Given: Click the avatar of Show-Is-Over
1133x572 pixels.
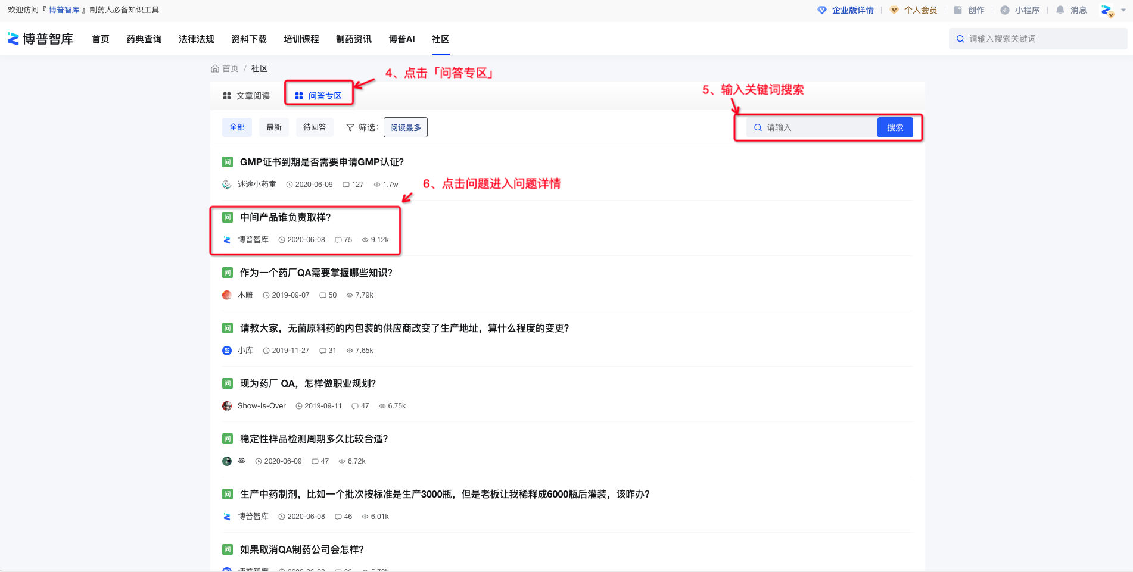Looking at the screenshot, I should coord(227,406).
